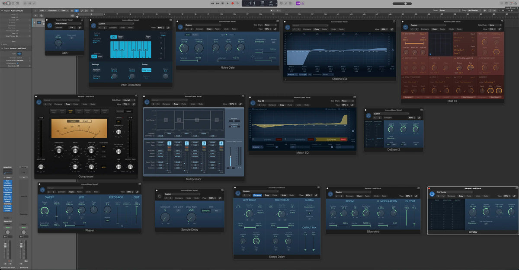Select the Samples unit in Sample Delay

coord(206,211)
